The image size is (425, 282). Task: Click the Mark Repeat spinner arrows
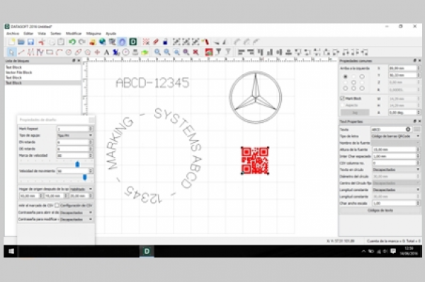tap(91, 129)
